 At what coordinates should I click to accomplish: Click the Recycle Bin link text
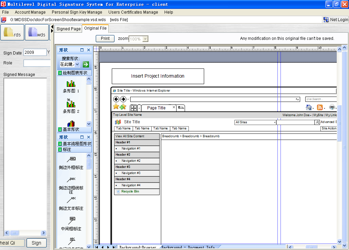tap(130, 191)
